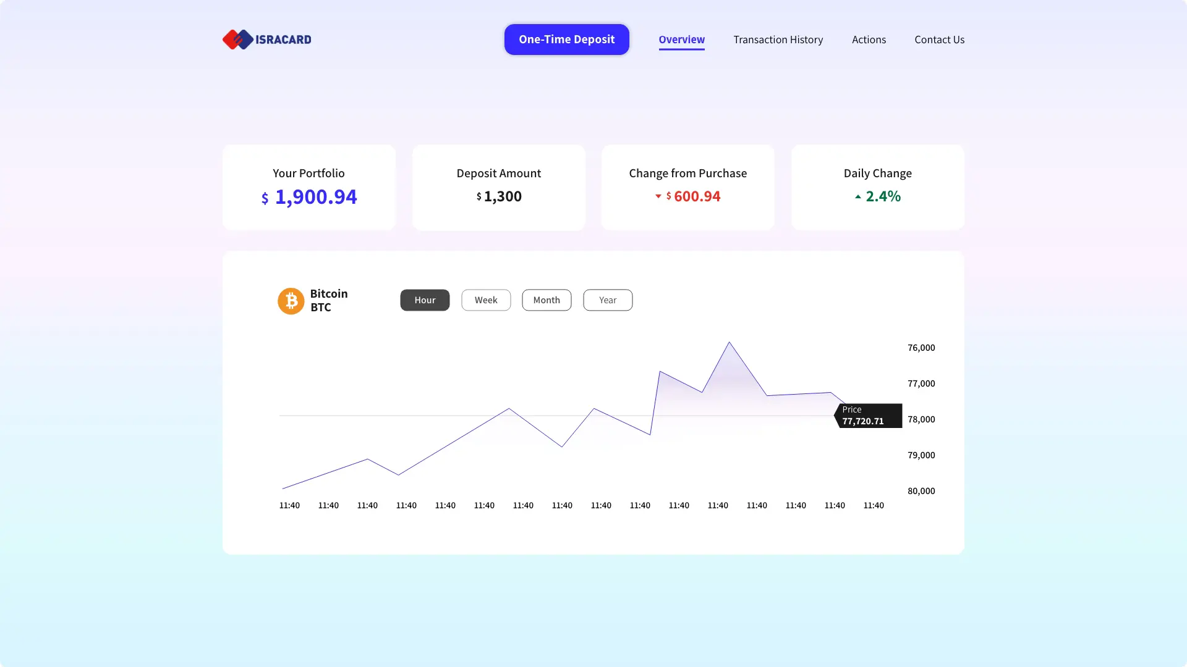The width and height of the screenshot is (1187, 667).
Task: Click the 2.4% daily change value
Action: coord(883,196)
